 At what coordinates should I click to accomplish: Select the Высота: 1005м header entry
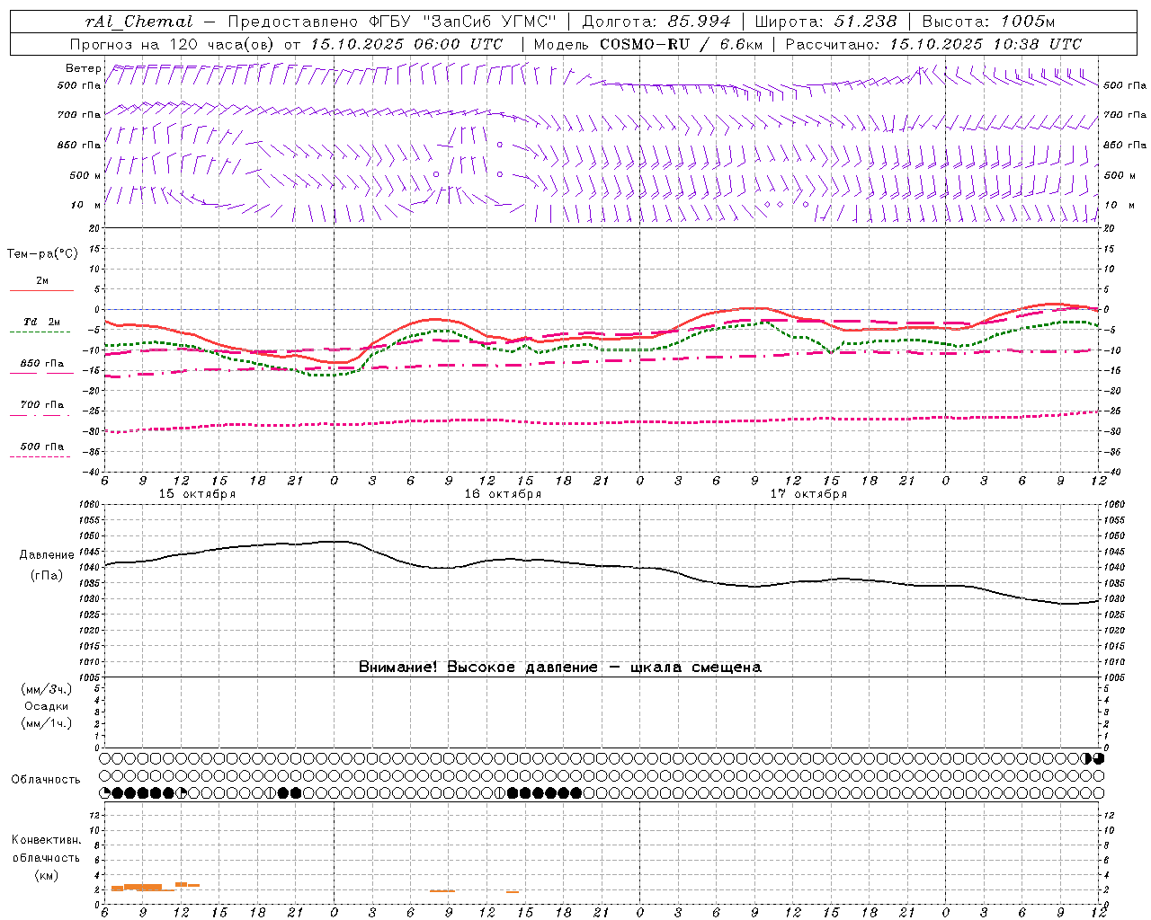click(988, 22)
